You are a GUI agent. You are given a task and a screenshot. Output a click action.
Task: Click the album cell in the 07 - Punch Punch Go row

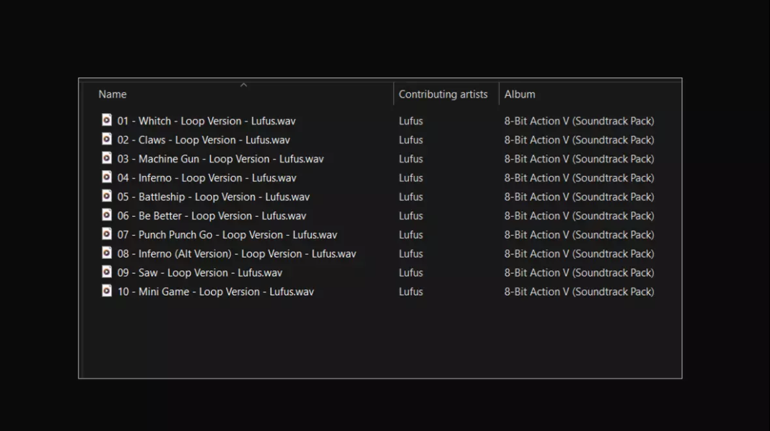tap(579, 235)
